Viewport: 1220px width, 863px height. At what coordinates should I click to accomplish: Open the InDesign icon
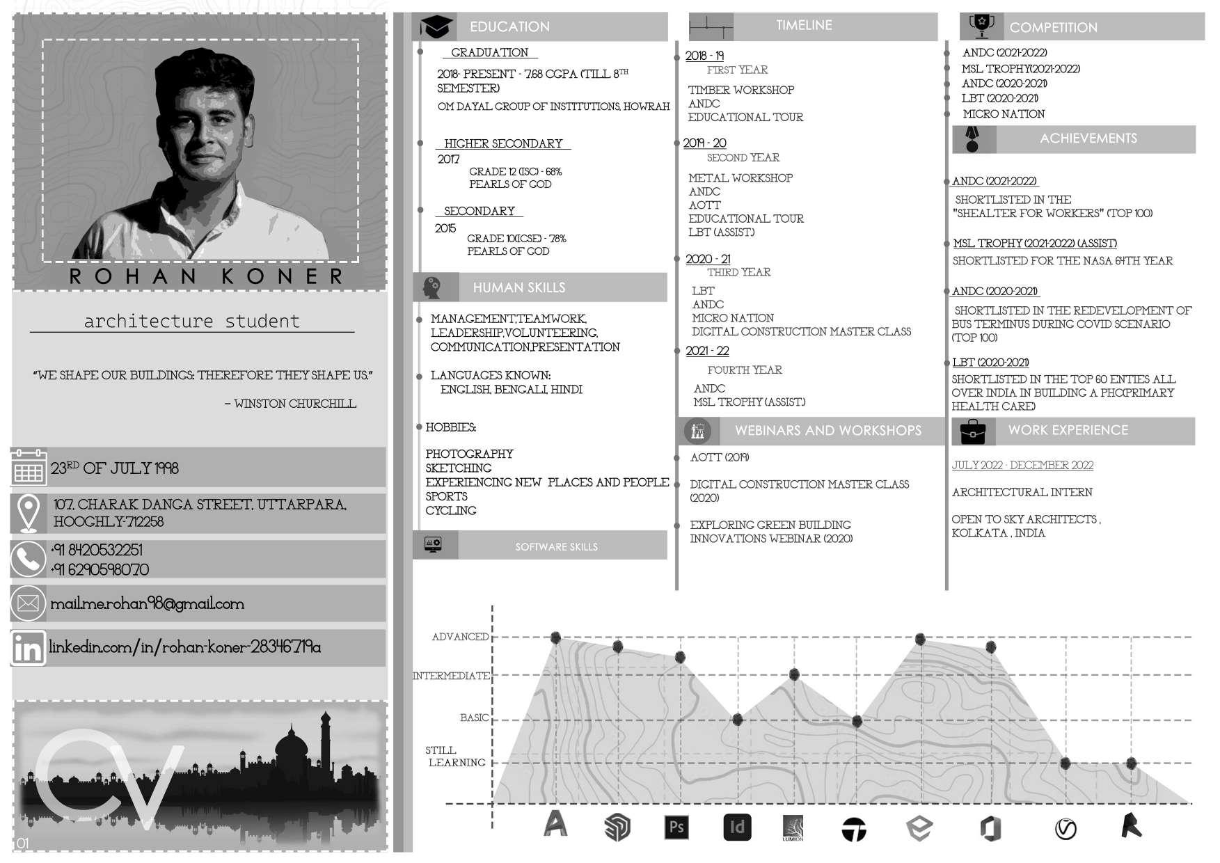tap(738, 828)
